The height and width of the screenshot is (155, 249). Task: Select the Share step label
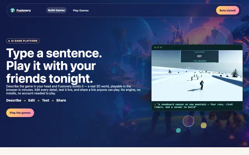tap(61, 100)
